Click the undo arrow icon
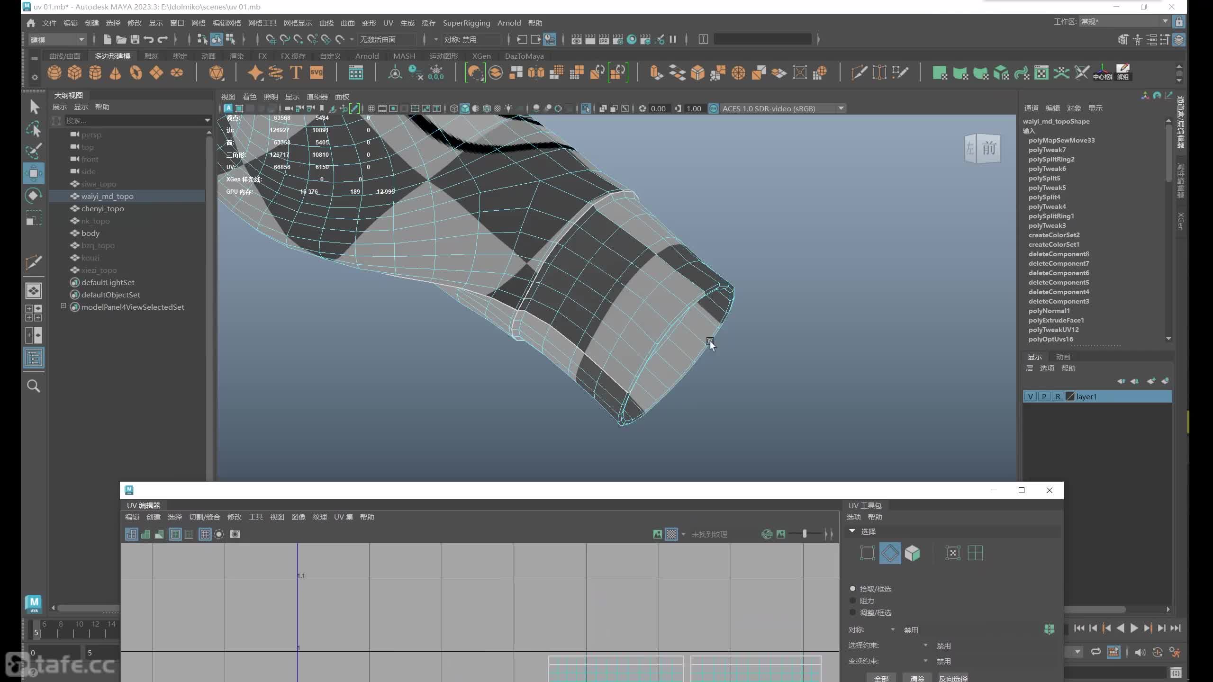The width and height of the screenshot is (1213, 682). pos(149,39)
